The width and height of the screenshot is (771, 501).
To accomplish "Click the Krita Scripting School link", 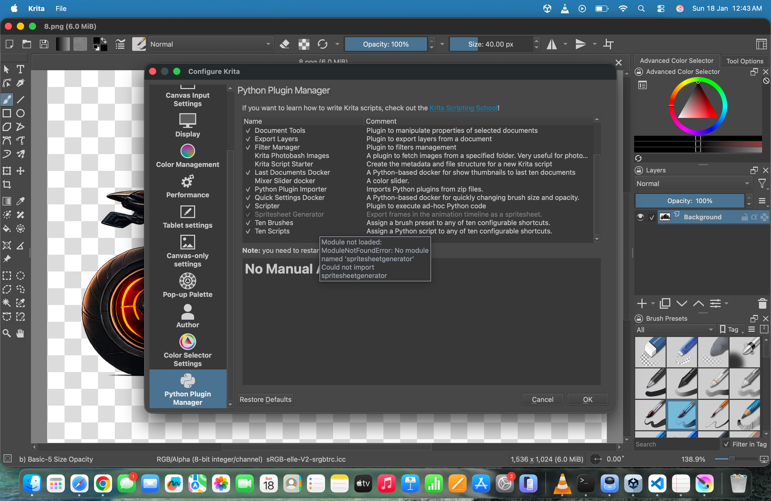I will point(463,108).
